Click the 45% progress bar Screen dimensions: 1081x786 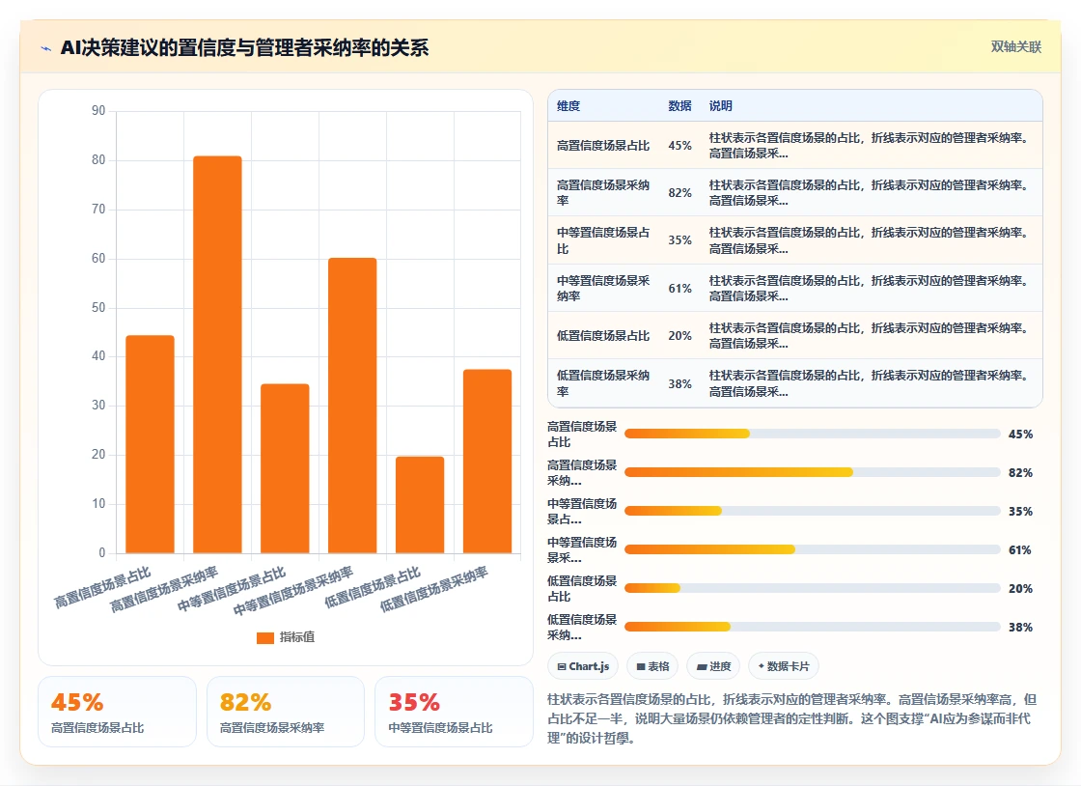tap(812, 434)
